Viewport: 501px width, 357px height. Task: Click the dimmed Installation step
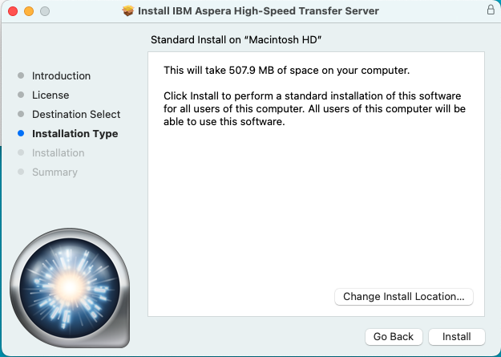pos(59,153)
